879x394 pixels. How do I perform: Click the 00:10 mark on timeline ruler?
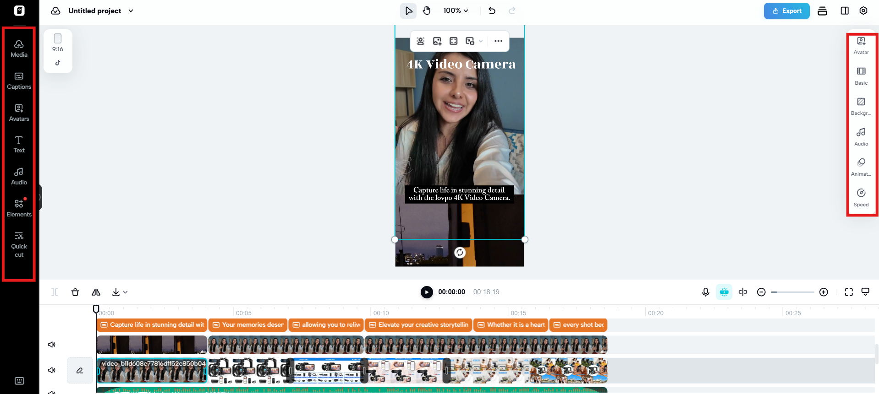(x=381, y=313)
